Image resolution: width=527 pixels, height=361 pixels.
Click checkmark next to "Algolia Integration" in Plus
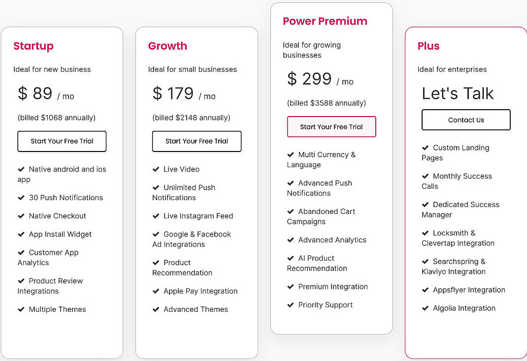(425, 308)
